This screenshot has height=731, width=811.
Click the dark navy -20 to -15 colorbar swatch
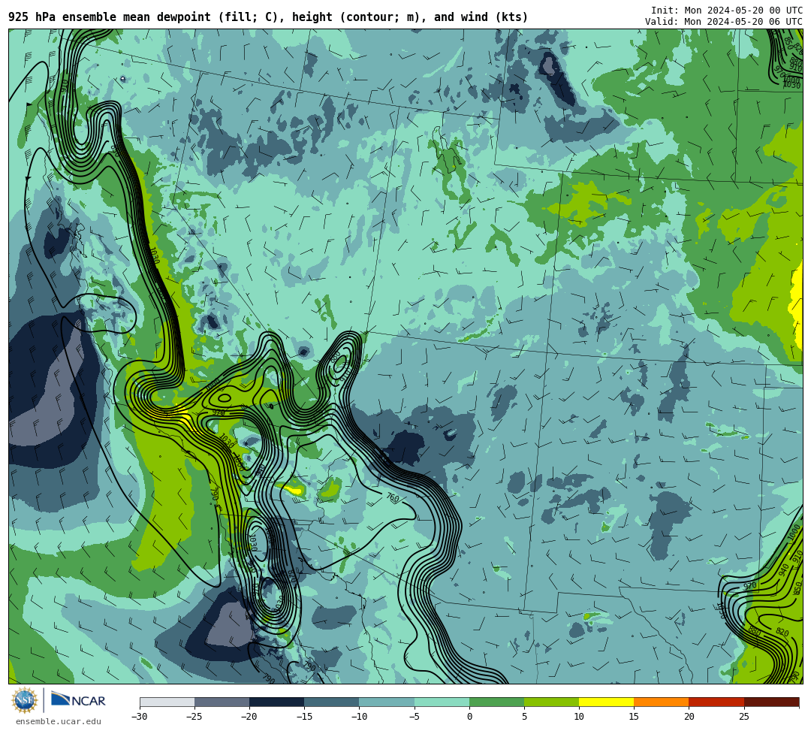point(276,702)
